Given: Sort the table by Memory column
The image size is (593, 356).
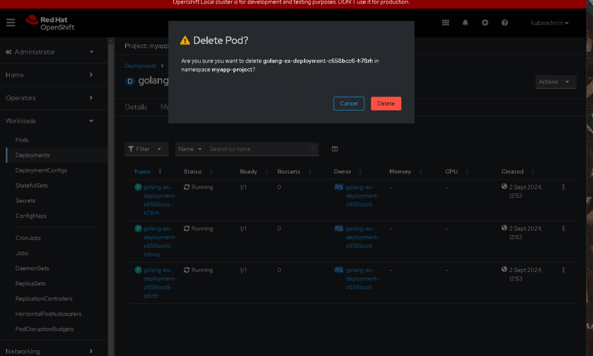Looking at the screenshot, I should click(x=406, y=171).
